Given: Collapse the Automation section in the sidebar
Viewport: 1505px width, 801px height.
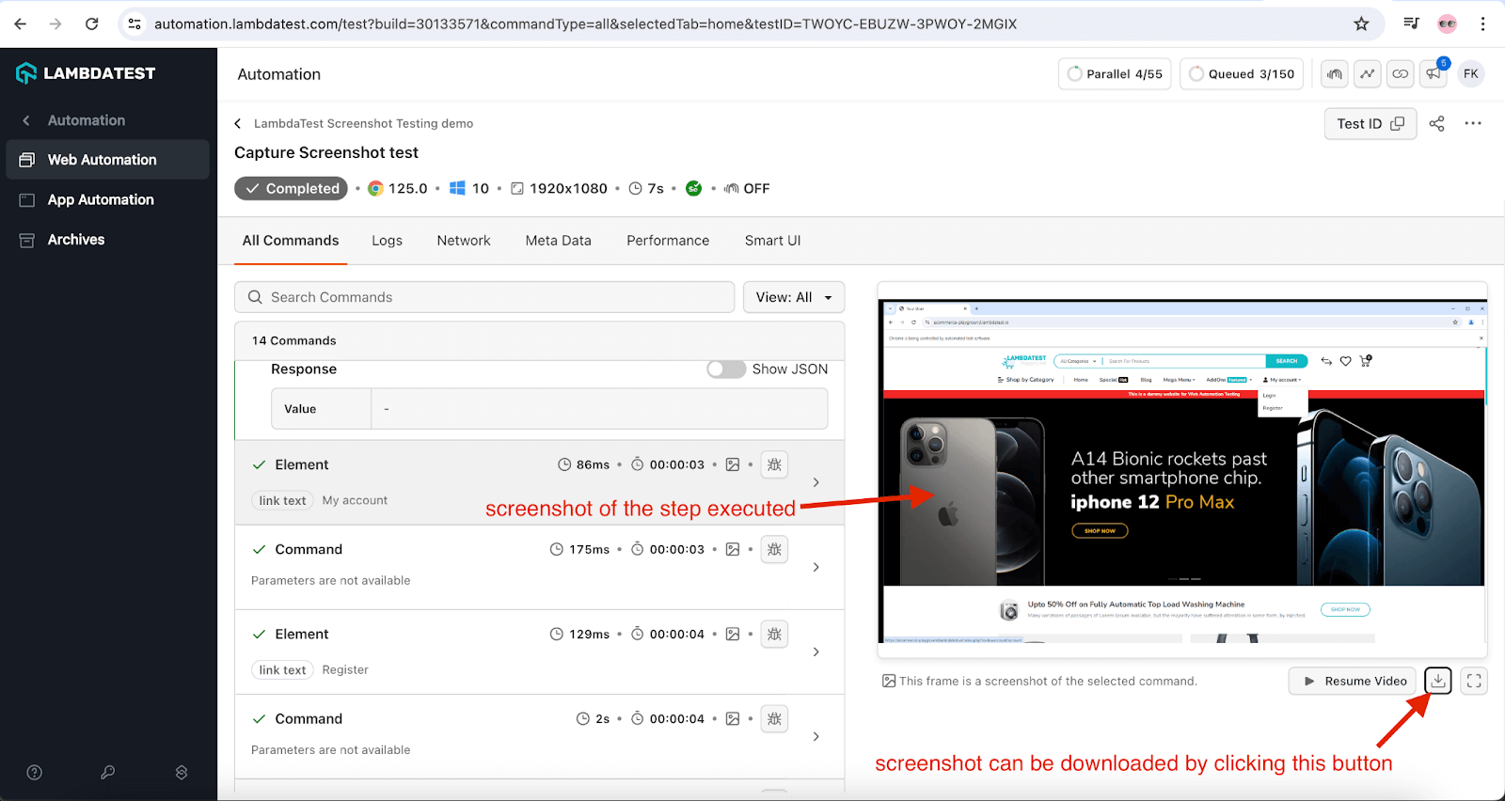Looking at the screenshot, I should 26,120.
